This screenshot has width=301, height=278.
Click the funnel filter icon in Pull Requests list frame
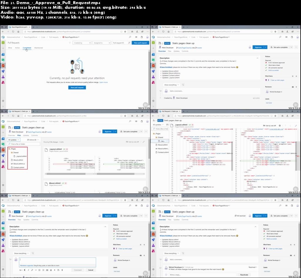[70, 43]
